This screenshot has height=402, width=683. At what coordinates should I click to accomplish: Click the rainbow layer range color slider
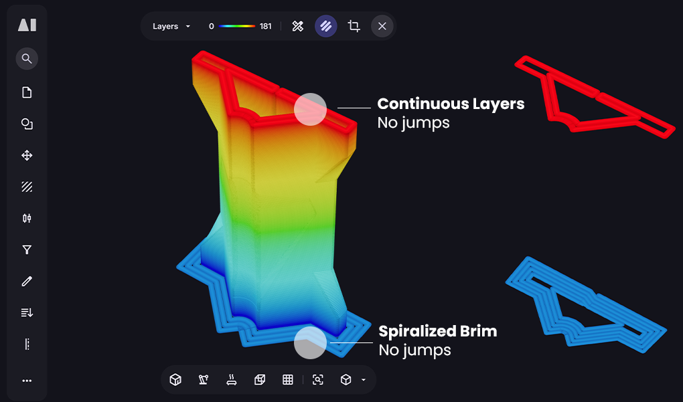click(x=237, y=26)
